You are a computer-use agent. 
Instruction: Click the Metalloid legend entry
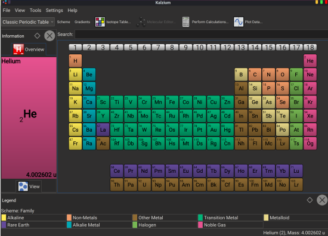point(296,218)
